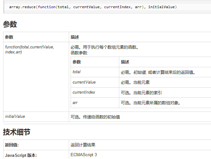Viewport: 211px width, 159px height.
Task: Click the nested table 参数 header
Action: pos(77,62)
